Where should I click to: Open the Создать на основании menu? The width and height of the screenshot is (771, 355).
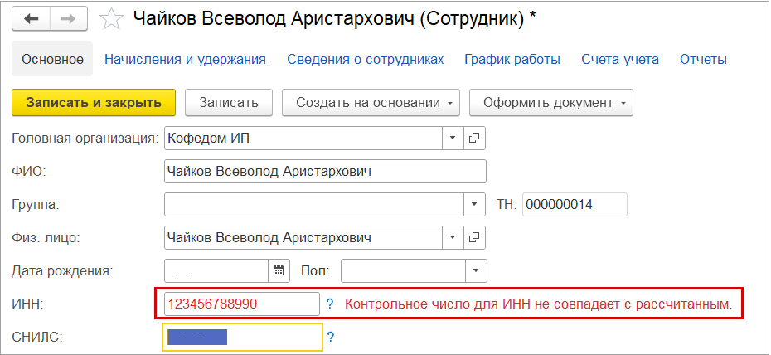370,103
